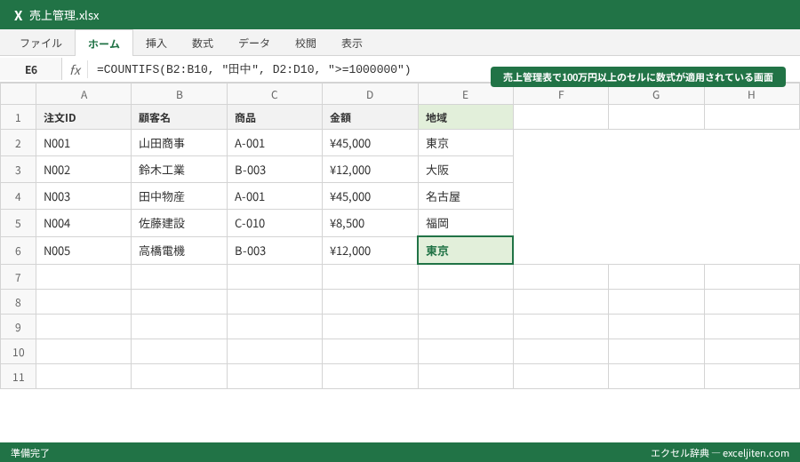Switch to the ホーム tab
800x462 pixels.
pyautogui.click(x=104, y=44)
